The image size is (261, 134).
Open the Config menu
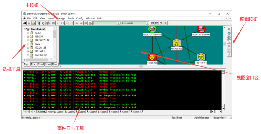[x=80, y=18]
